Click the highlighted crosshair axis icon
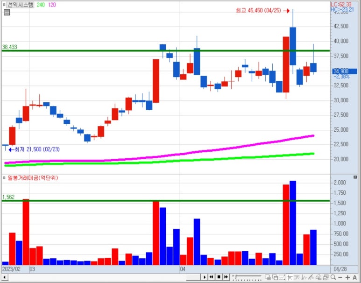The height and width of the screenshot is (283, 361). pyautogui.click(x=290, y=277)
